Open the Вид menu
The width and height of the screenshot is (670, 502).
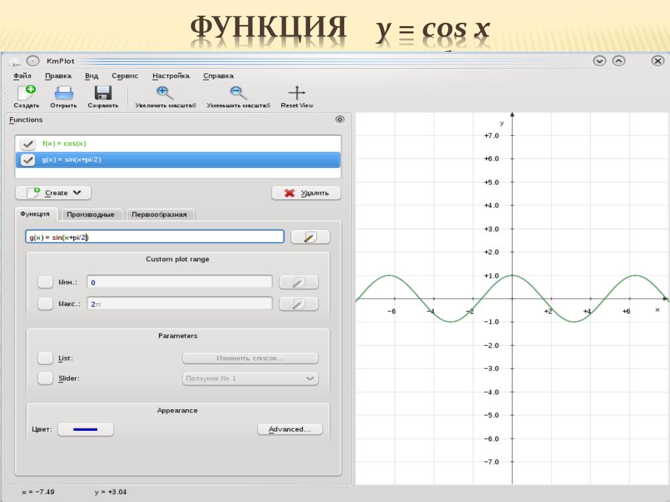click(92, 76)
